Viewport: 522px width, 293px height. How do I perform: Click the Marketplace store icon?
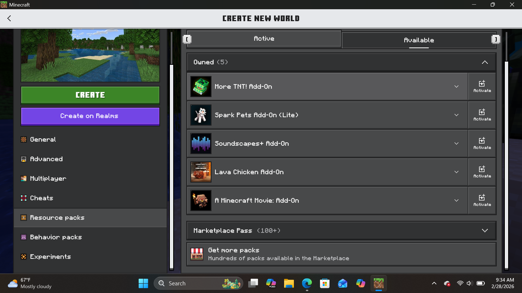pos(197,254)
